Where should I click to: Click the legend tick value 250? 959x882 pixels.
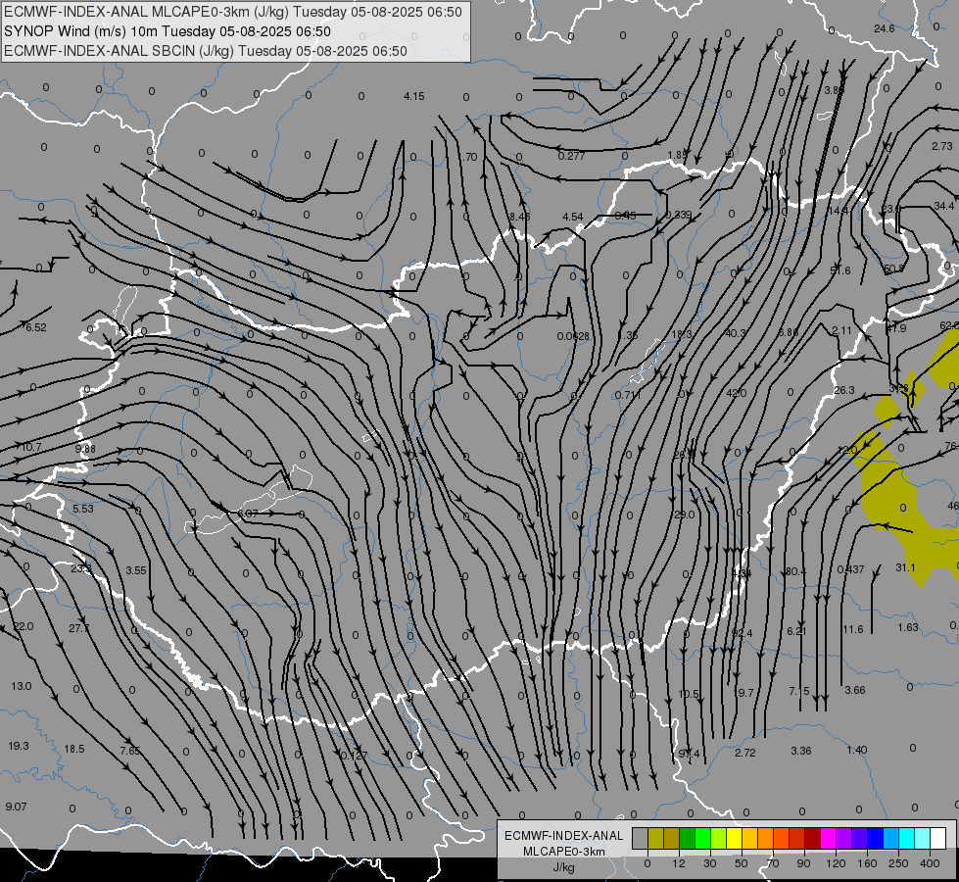coord(898,863)
